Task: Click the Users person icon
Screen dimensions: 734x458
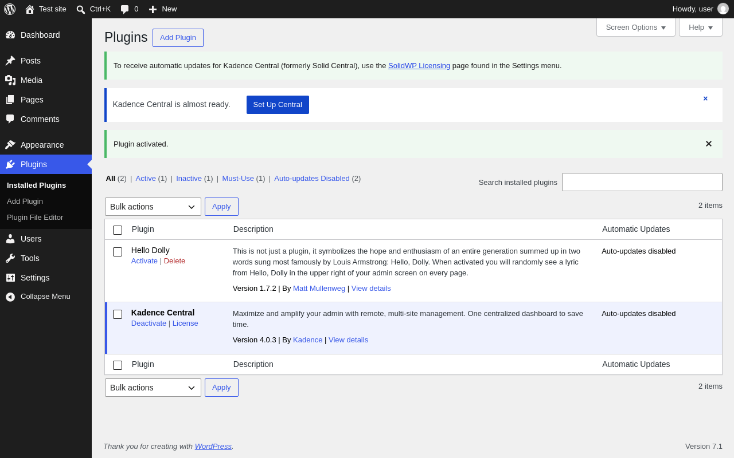Action: pyautogui.click(x=10, y=239)
